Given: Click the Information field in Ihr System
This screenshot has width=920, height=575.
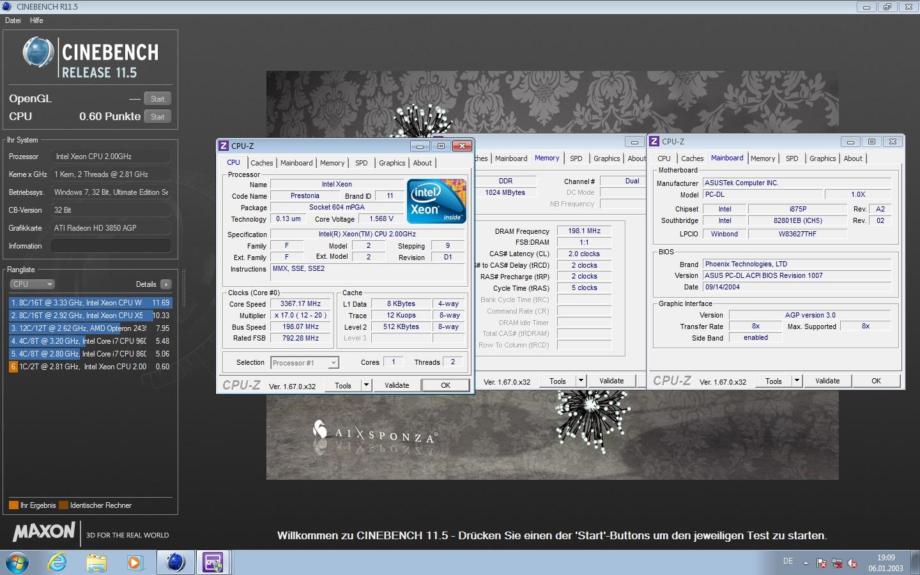Looking at the screenshot, I should pos(111,246).
